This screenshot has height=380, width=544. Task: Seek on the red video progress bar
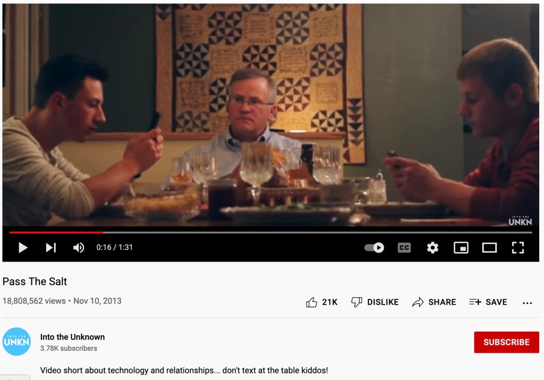56,232
